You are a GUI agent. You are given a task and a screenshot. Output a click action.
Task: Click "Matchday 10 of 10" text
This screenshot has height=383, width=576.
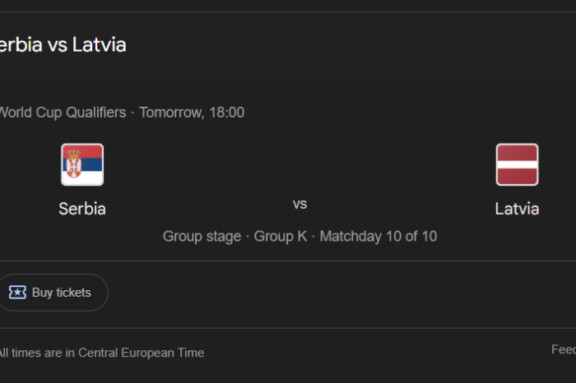[378, 237]
